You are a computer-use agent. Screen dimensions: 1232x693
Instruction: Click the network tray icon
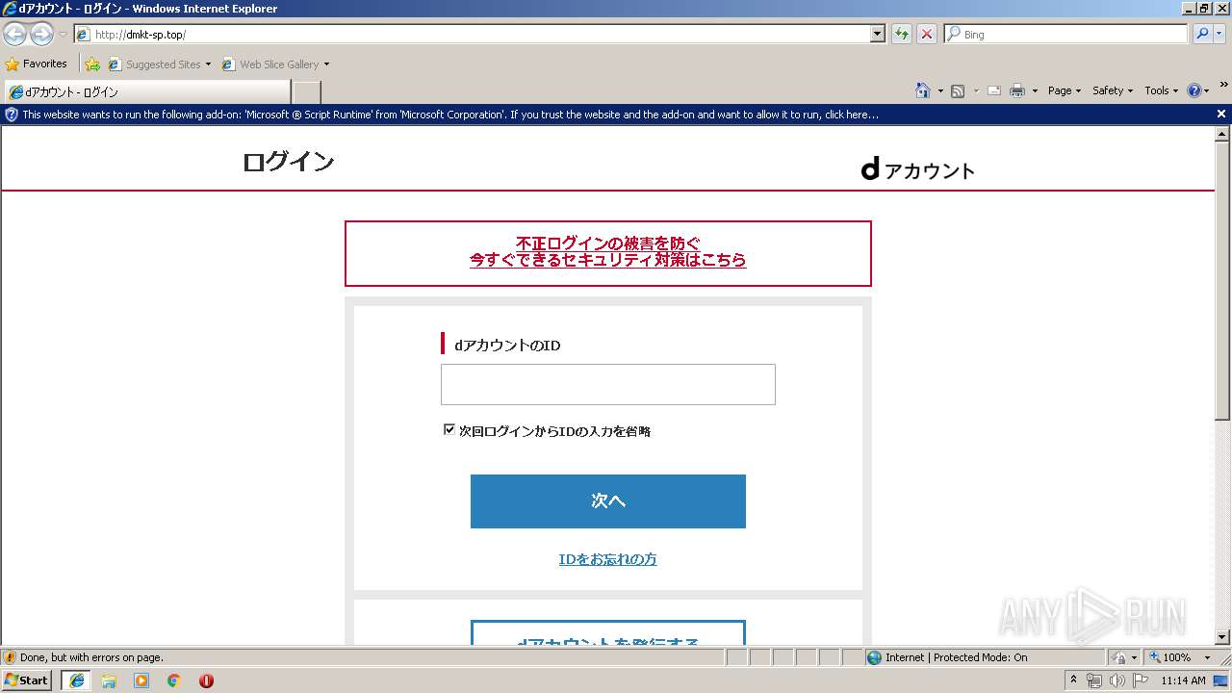tap(1094, 680)
